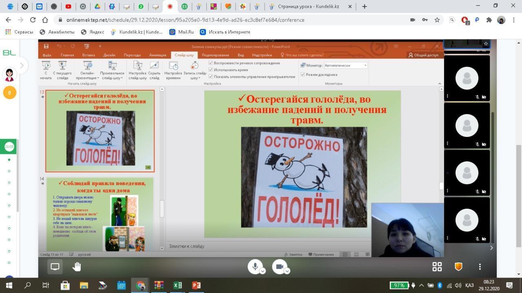
Task: Click the orange security shield icon
Action: [x=458, y=267]
